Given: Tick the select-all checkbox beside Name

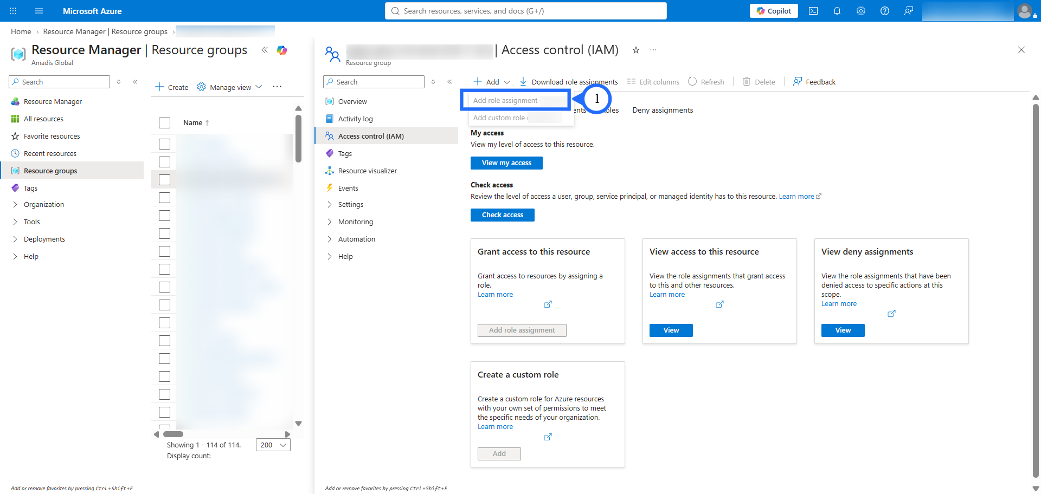Looking at the screenshot, I should [165, 123].
